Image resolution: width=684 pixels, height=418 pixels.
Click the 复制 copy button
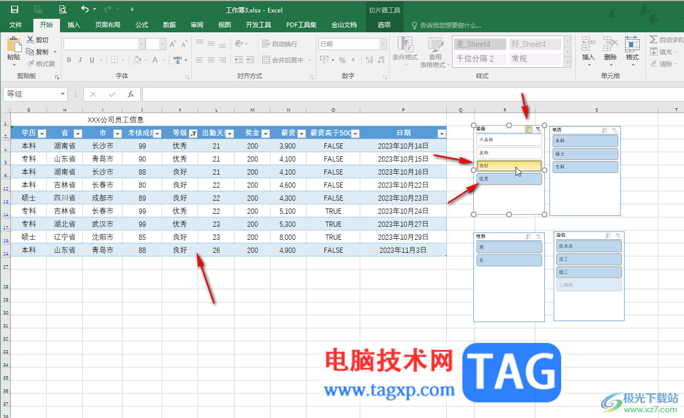tap(38, 52)
